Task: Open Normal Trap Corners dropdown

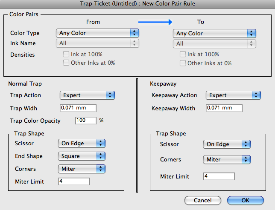Action: click(x=82, y=169)
